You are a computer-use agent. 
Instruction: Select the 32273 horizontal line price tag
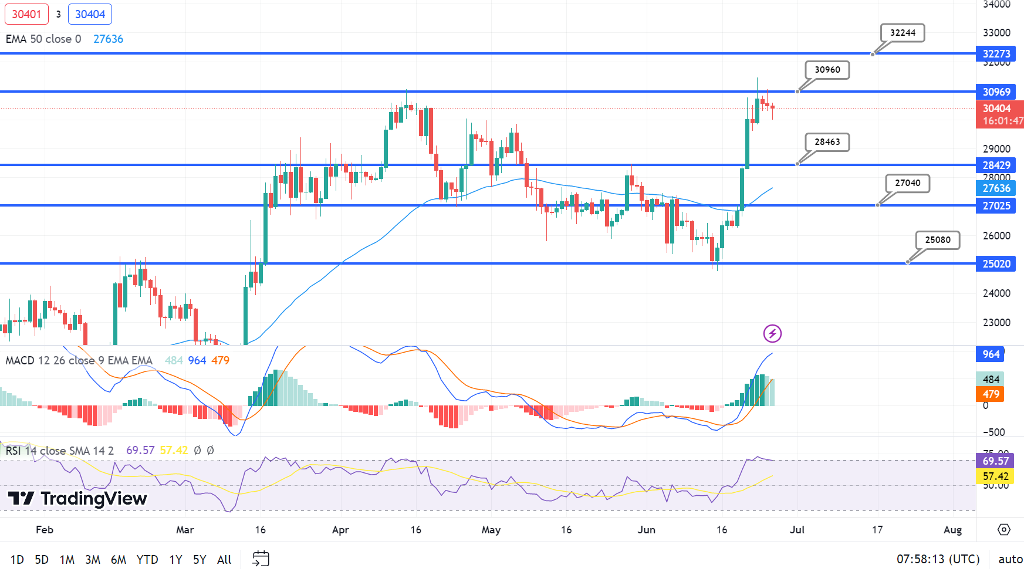(x=996, y=54)
